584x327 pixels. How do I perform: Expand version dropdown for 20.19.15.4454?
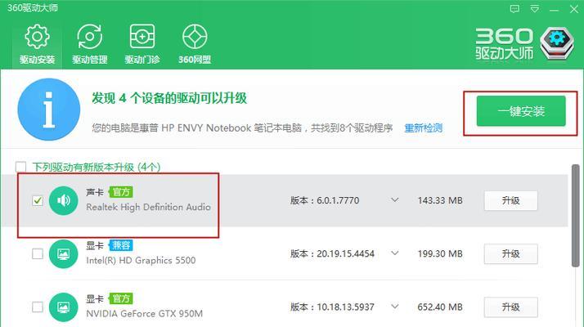pyautogui.click(x=395, y=253)
